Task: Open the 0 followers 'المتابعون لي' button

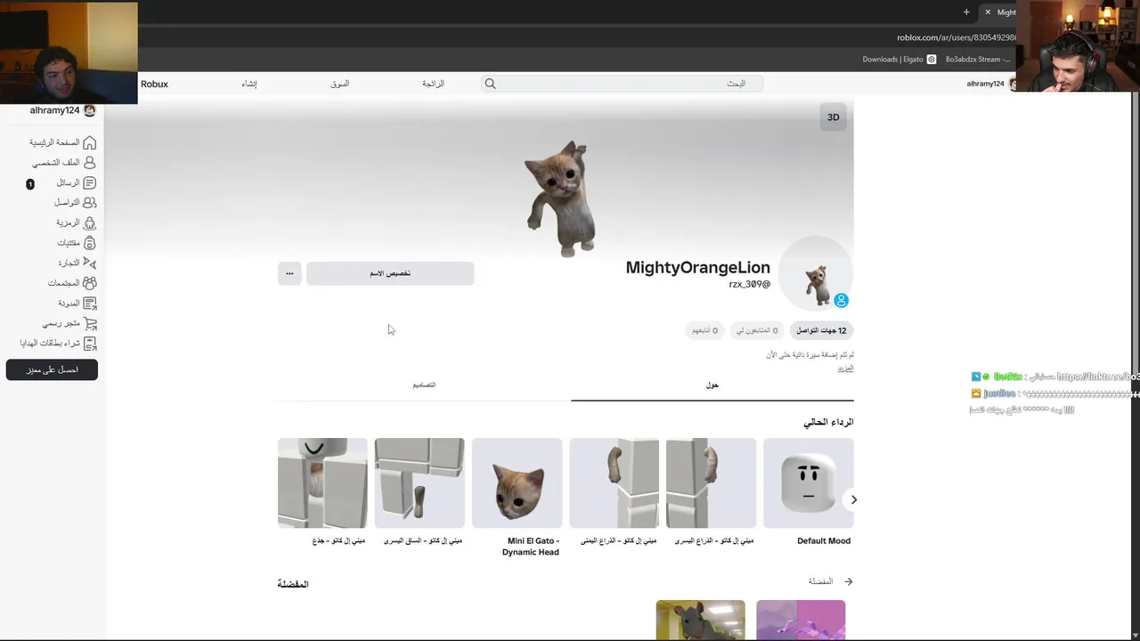Action: click(x=756, y=330)
